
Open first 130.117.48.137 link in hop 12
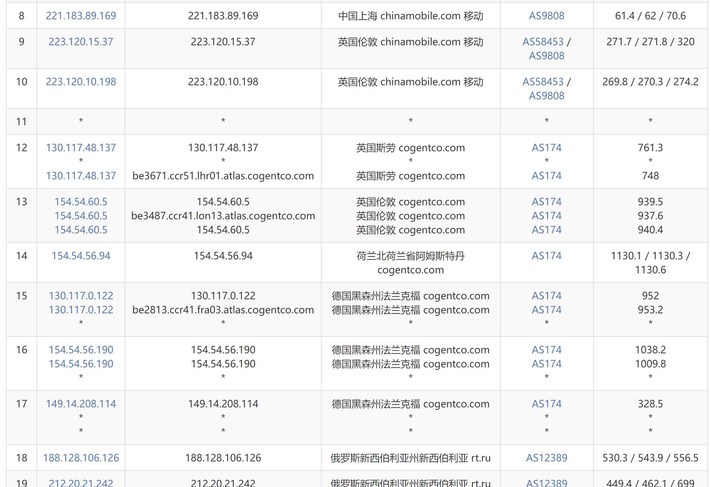tap(81, 148)
